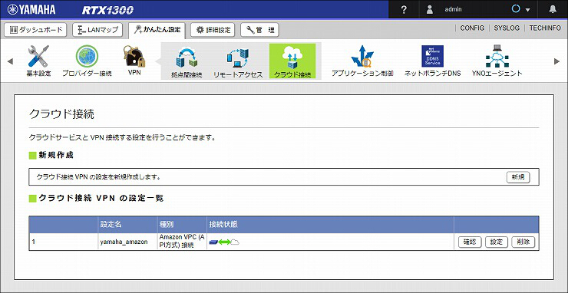
Task: Click 削除 for yamaha_amazon
Action: (x=523, y=242)
